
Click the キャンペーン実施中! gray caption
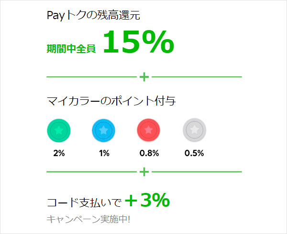point(88,219)
